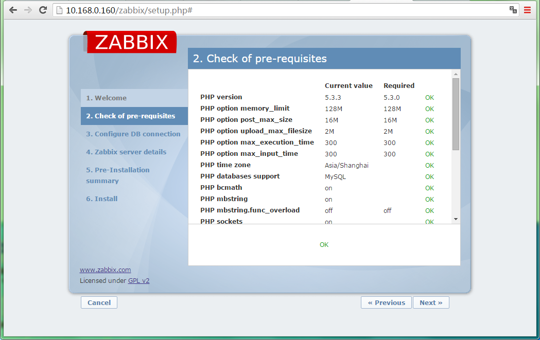This screenshot has height=340, width=540.
Task: Click the "MySQL" databases support value
Action: [x=335, y=177]
